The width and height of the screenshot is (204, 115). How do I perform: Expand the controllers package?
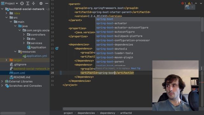[x=24, y=34]
